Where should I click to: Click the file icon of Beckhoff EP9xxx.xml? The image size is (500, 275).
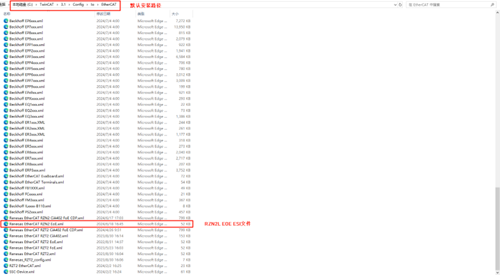(6, 39)
